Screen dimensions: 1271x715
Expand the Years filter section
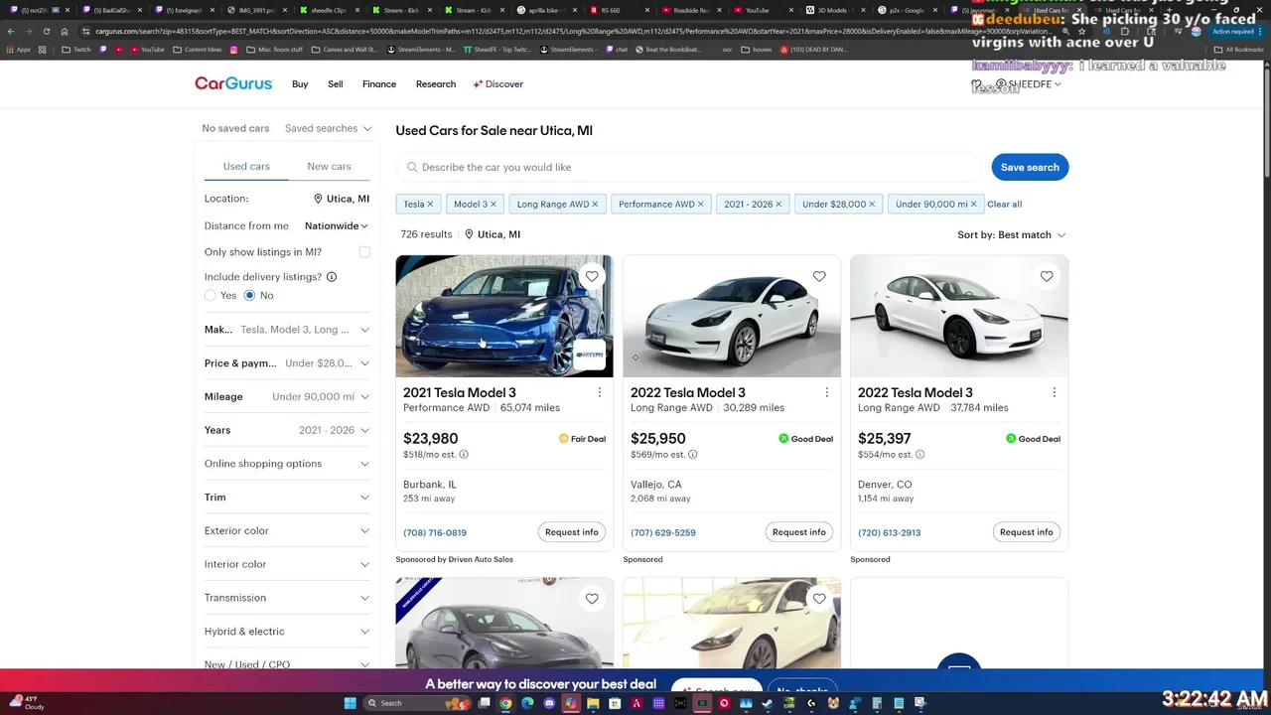point(287,430)
